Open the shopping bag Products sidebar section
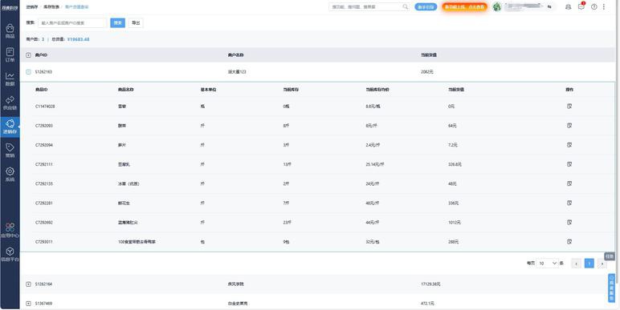This screenshot has width=620, height=310. 10,30
